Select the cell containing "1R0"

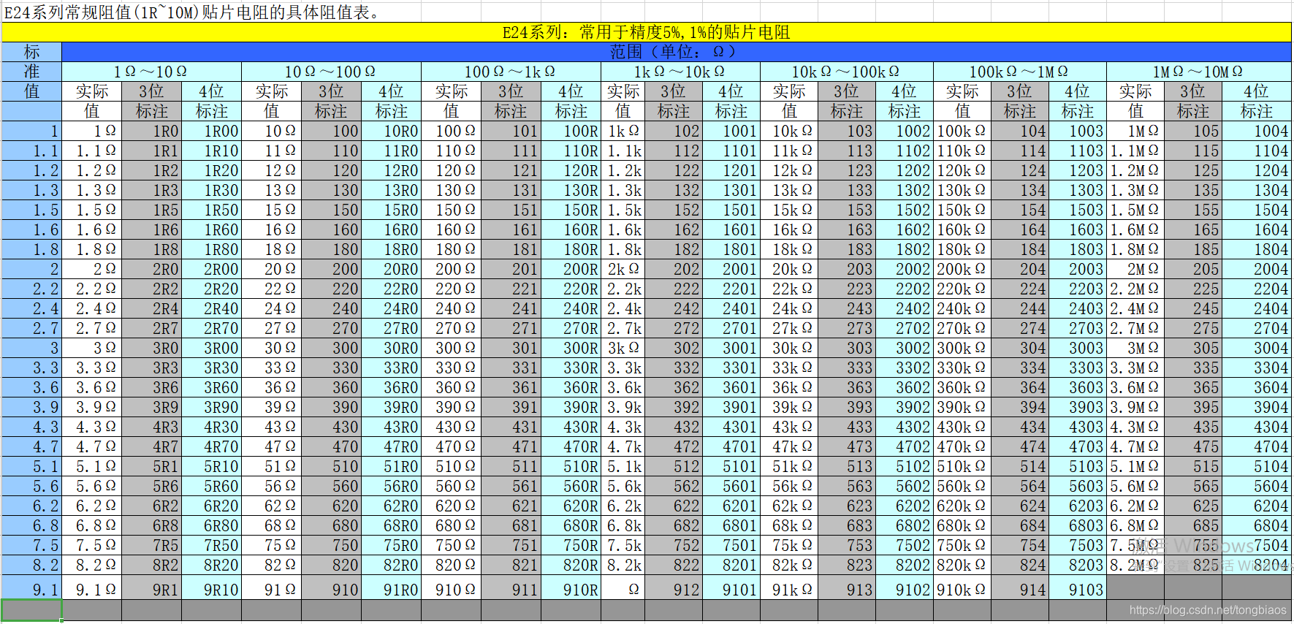(151, 131)
